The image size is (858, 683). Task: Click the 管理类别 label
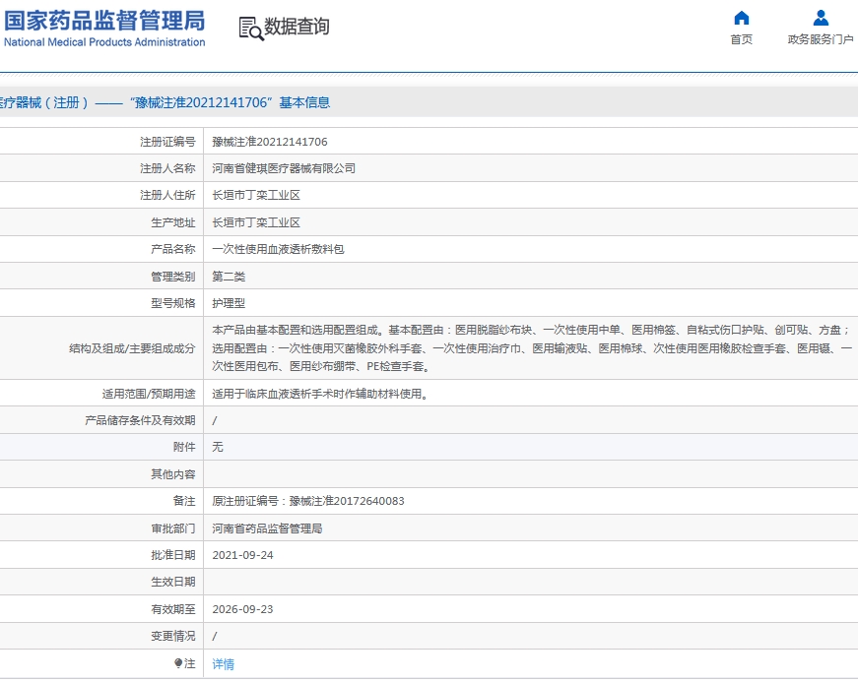point(173,277)
